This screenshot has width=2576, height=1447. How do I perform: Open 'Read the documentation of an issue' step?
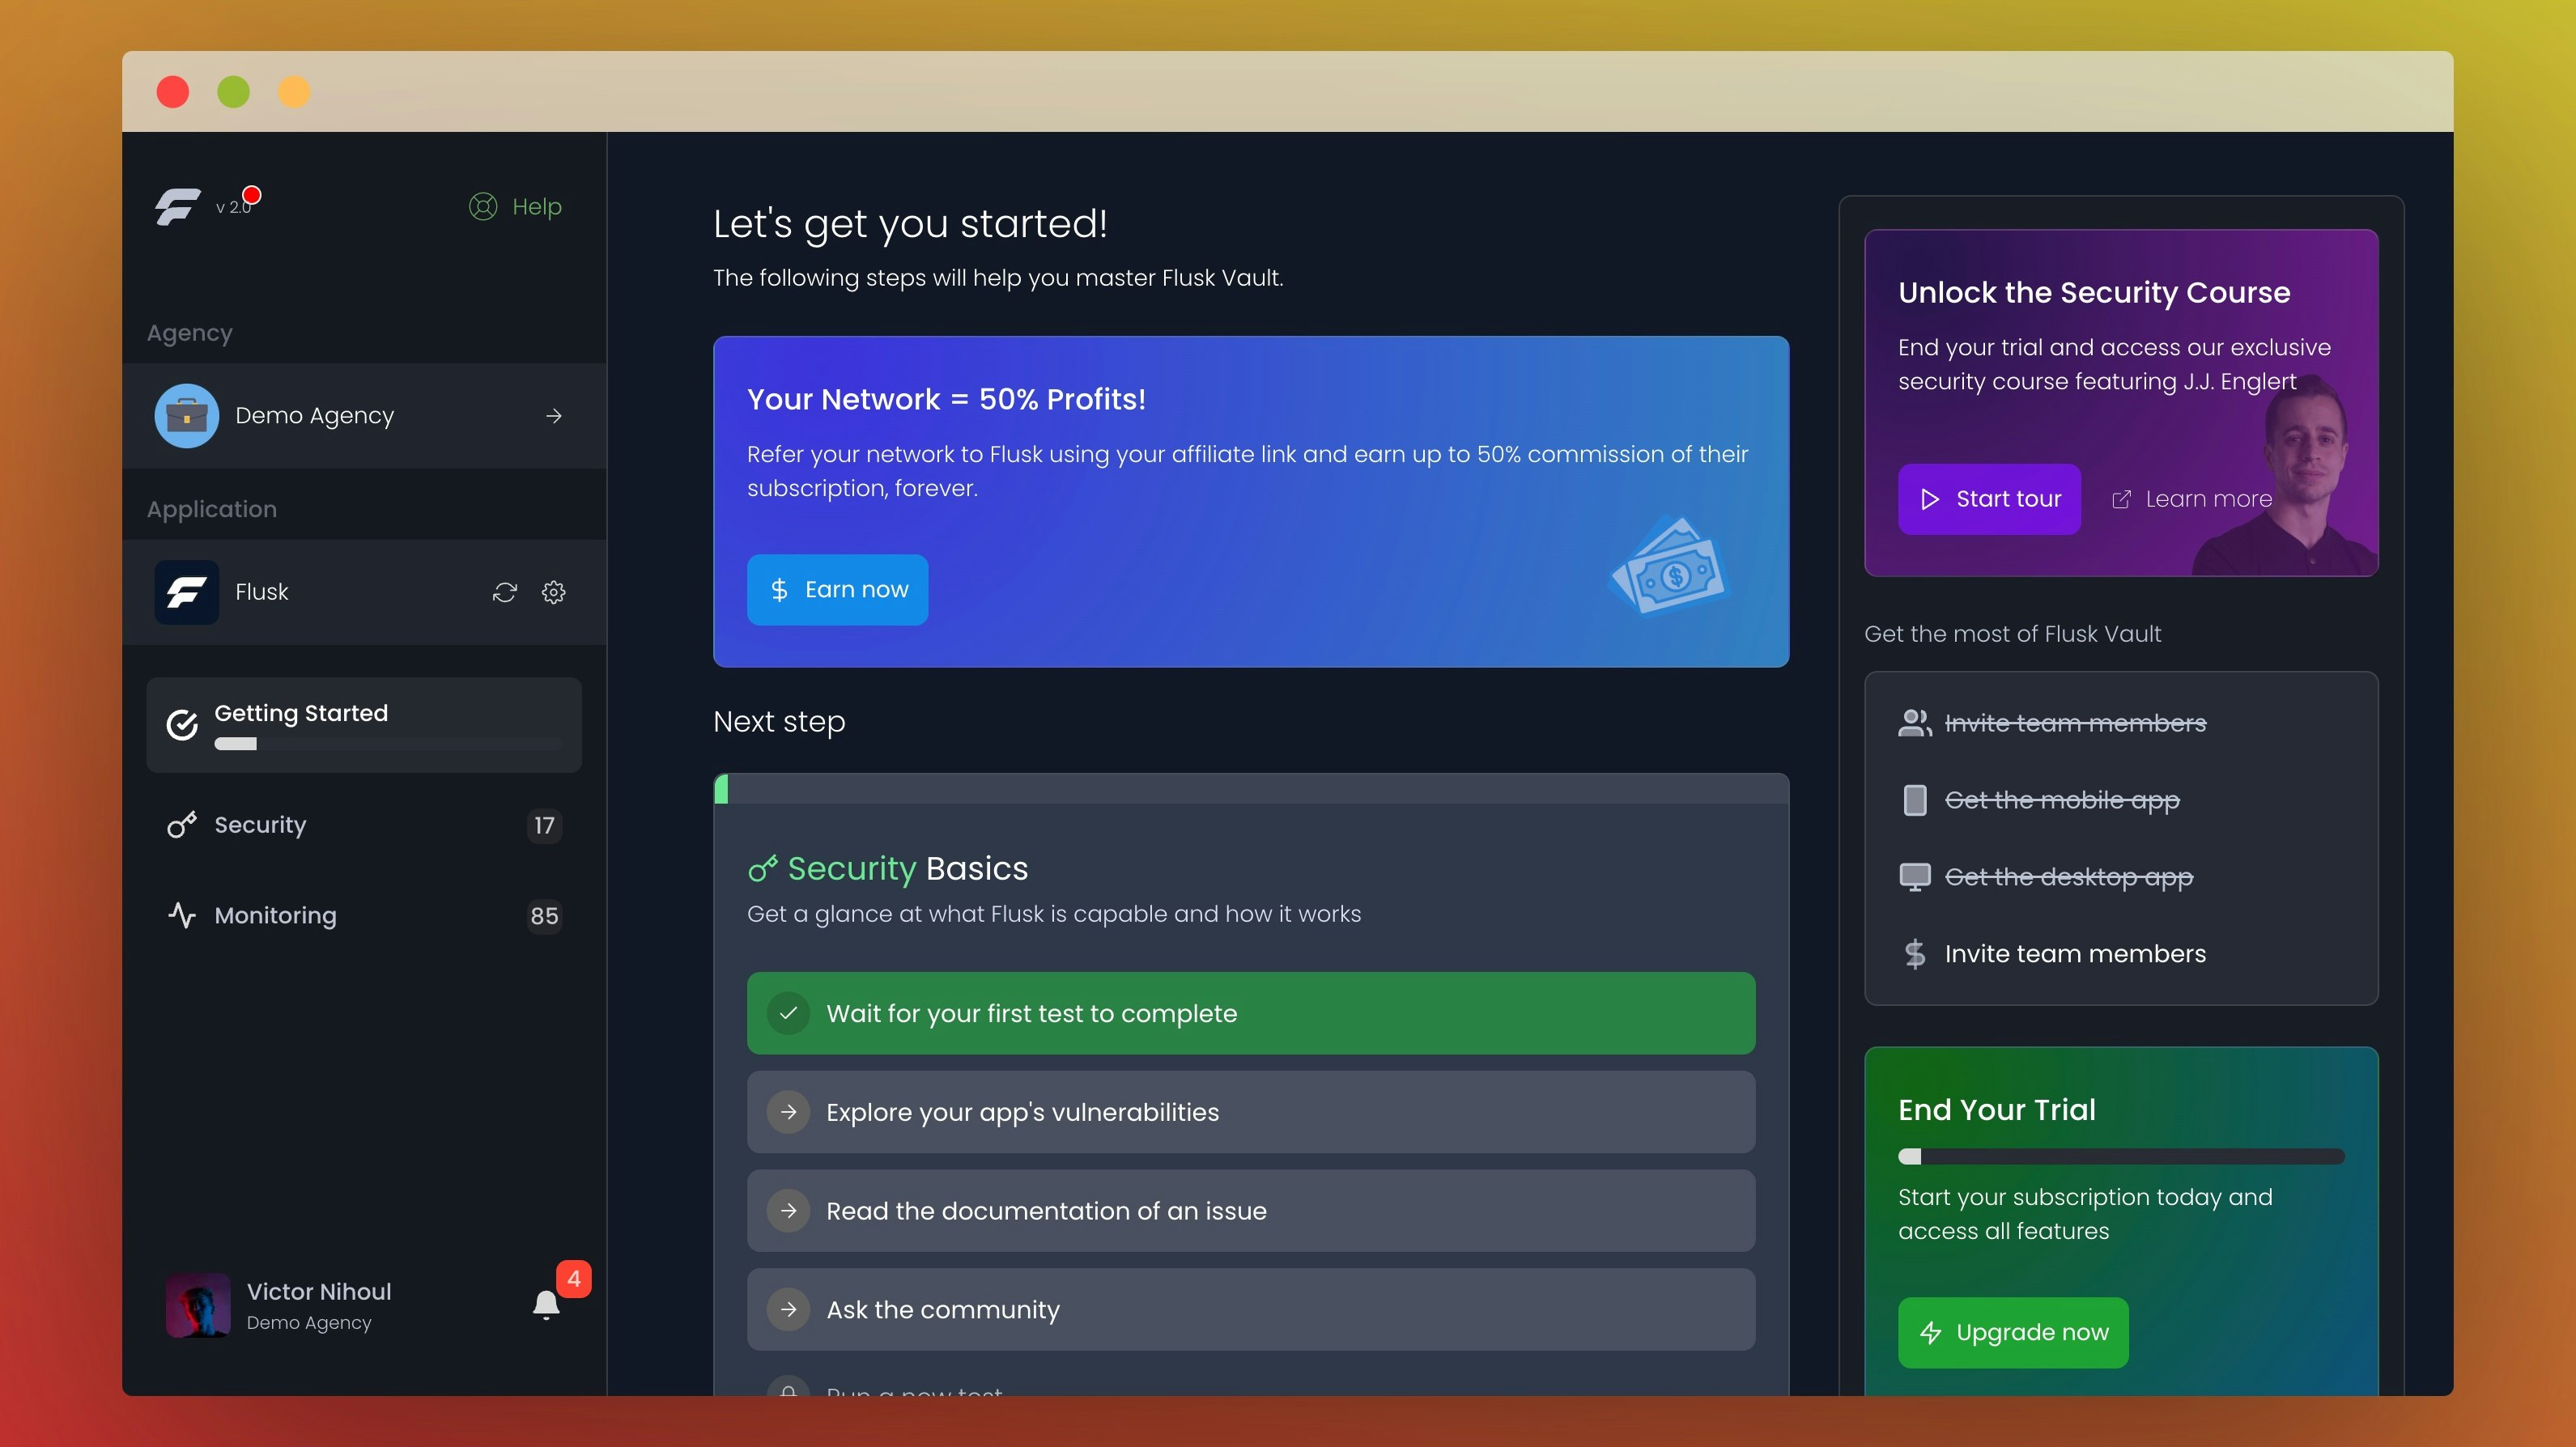click(1251, 1211)
